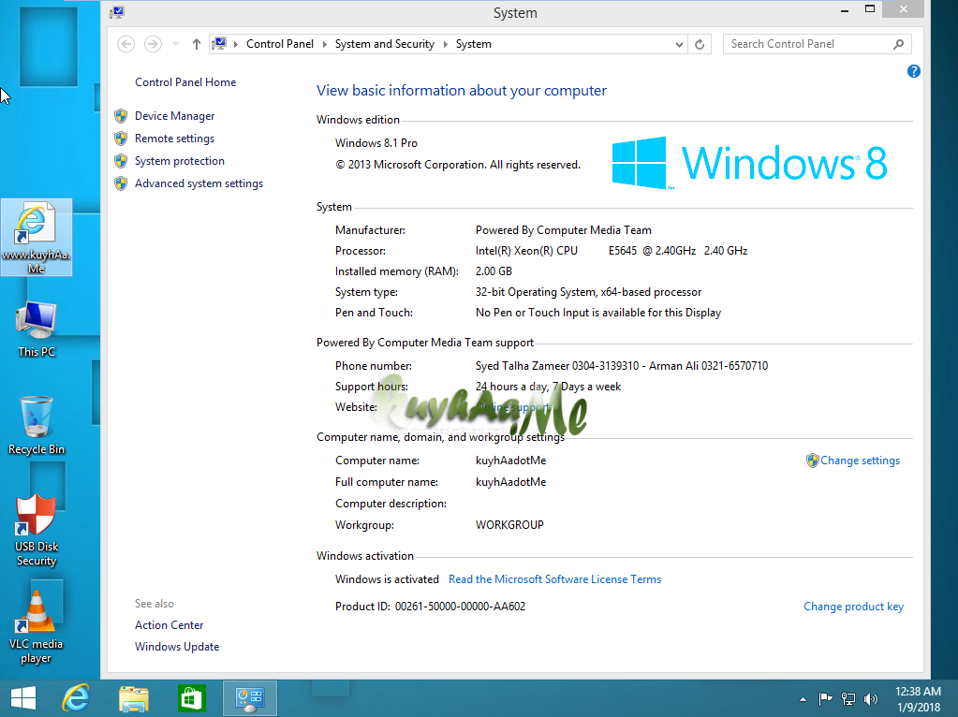Select the www.kuyhAa.Me desktop shortcut
Viewport: 958px width, 717px height.
tap(36, 238)
